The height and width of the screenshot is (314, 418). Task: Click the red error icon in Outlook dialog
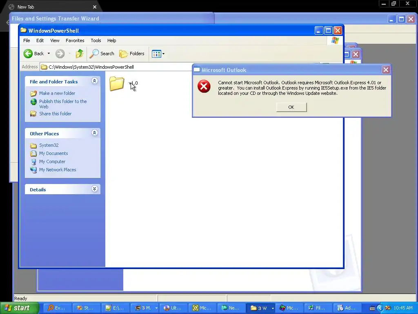pyautogui.click(x=204, y=87)
